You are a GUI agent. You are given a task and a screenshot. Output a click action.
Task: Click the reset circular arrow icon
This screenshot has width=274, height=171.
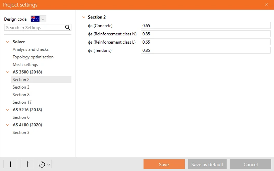[x=42, y=164]
